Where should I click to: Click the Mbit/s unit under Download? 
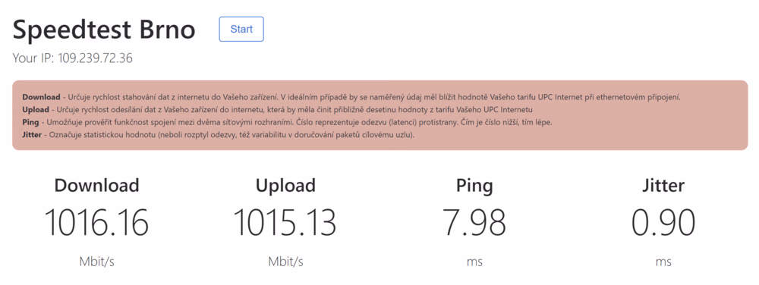(x=97, y=262)
